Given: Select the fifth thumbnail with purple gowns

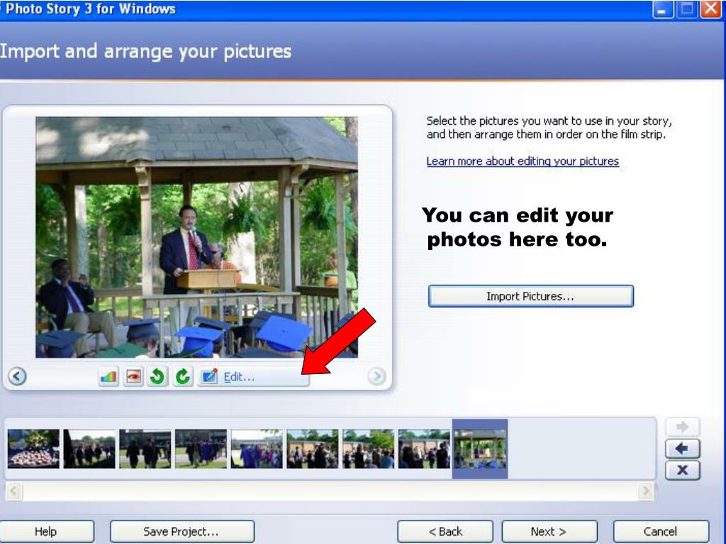Looking at the screenshot, I should tap(257, 448).
